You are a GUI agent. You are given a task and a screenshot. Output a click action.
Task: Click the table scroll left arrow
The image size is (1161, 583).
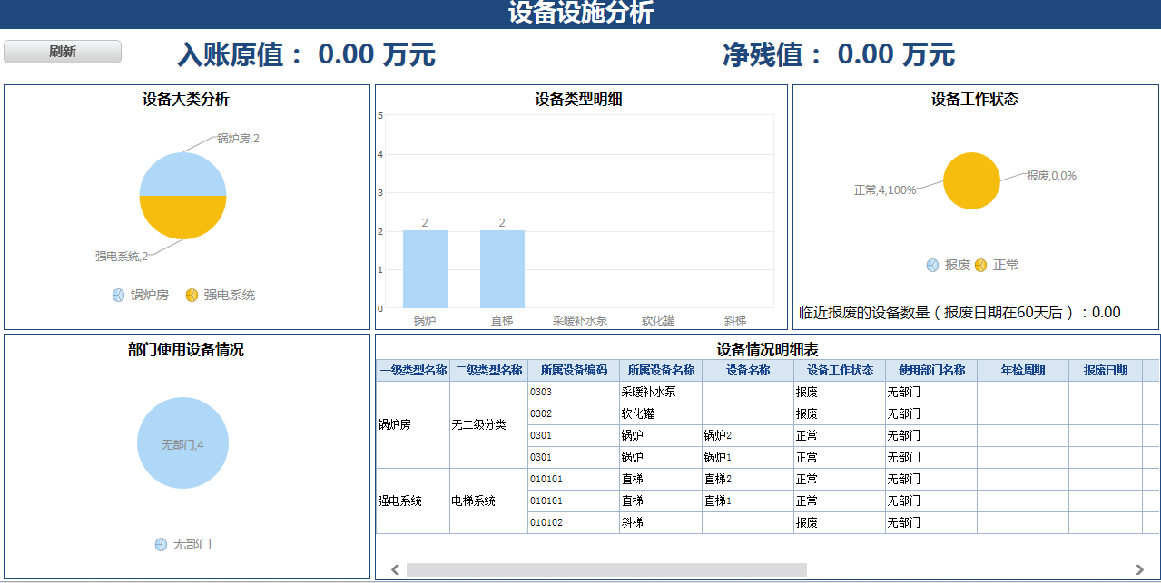395,569
